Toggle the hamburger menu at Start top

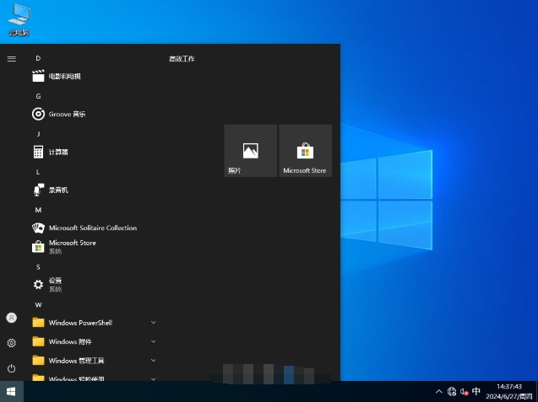tap(11, 59)
